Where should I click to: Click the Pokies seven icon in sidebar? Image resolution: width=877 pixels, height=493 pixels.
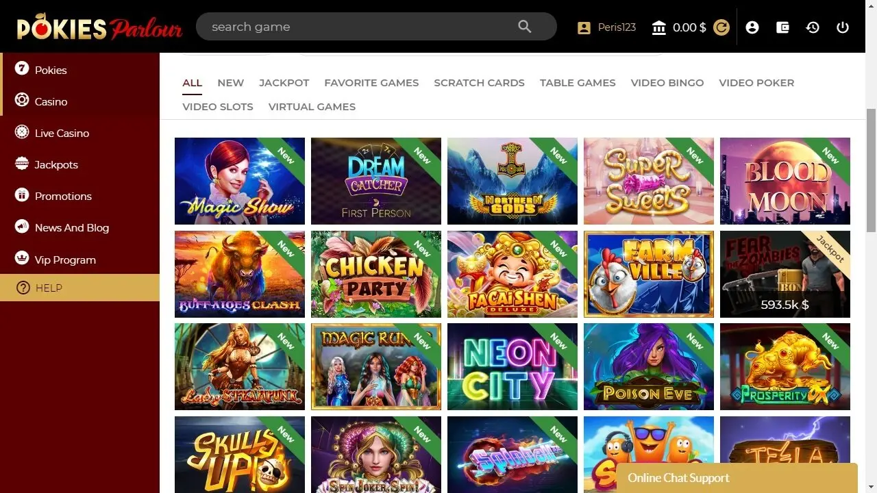click(x=22, y=68)
